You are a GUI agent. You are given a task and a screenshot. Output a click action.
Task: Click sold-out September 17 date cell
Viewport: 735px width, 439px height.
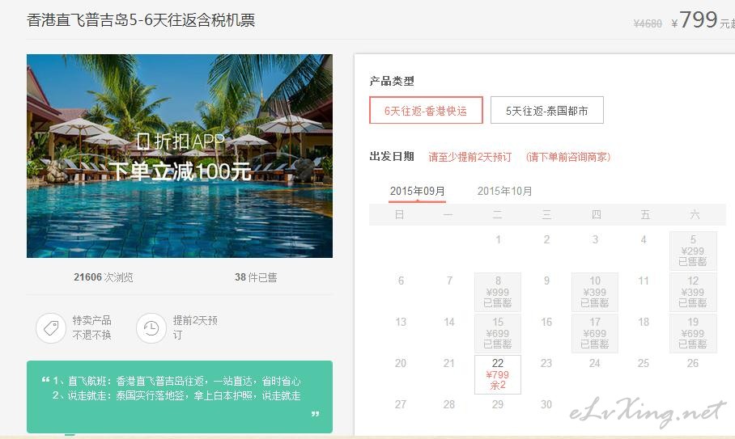594,333
